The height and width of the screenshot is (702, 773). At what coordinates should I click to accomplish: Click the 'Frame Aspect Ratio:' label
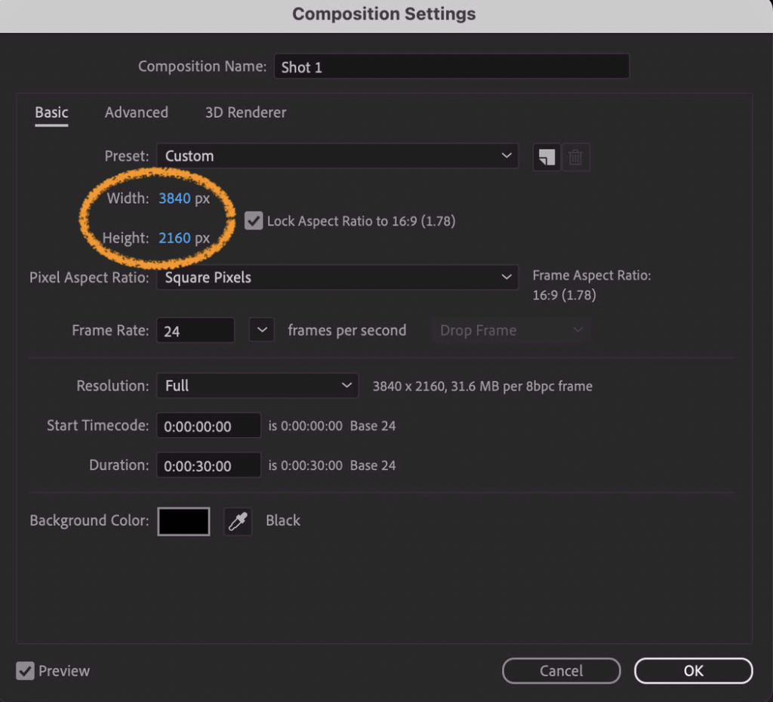[x=592, y=275]
